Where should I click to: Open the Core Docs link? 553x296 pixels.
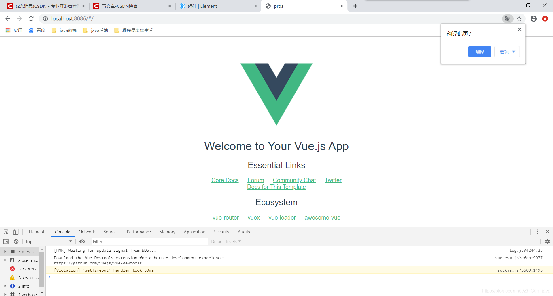pyautogui.click(x=225, y=180)
